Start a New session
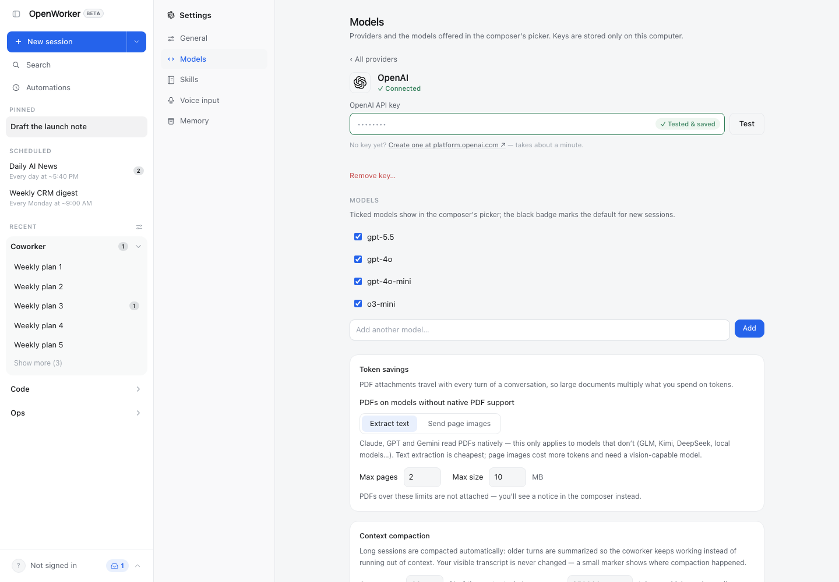 (67, 42)
